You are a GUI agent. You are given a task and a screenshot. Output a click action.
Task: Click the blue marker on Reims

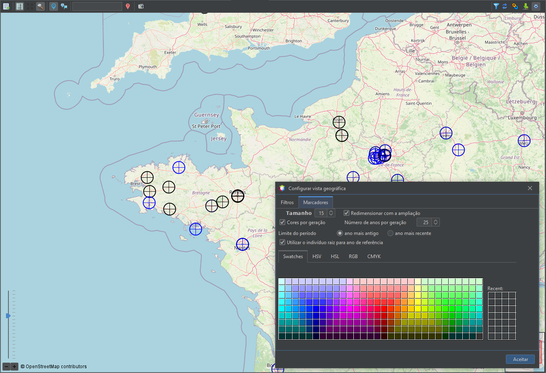tap(446, 133)
